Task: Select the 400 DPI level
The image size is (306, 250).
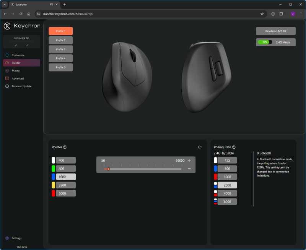Action: point(66,160)
